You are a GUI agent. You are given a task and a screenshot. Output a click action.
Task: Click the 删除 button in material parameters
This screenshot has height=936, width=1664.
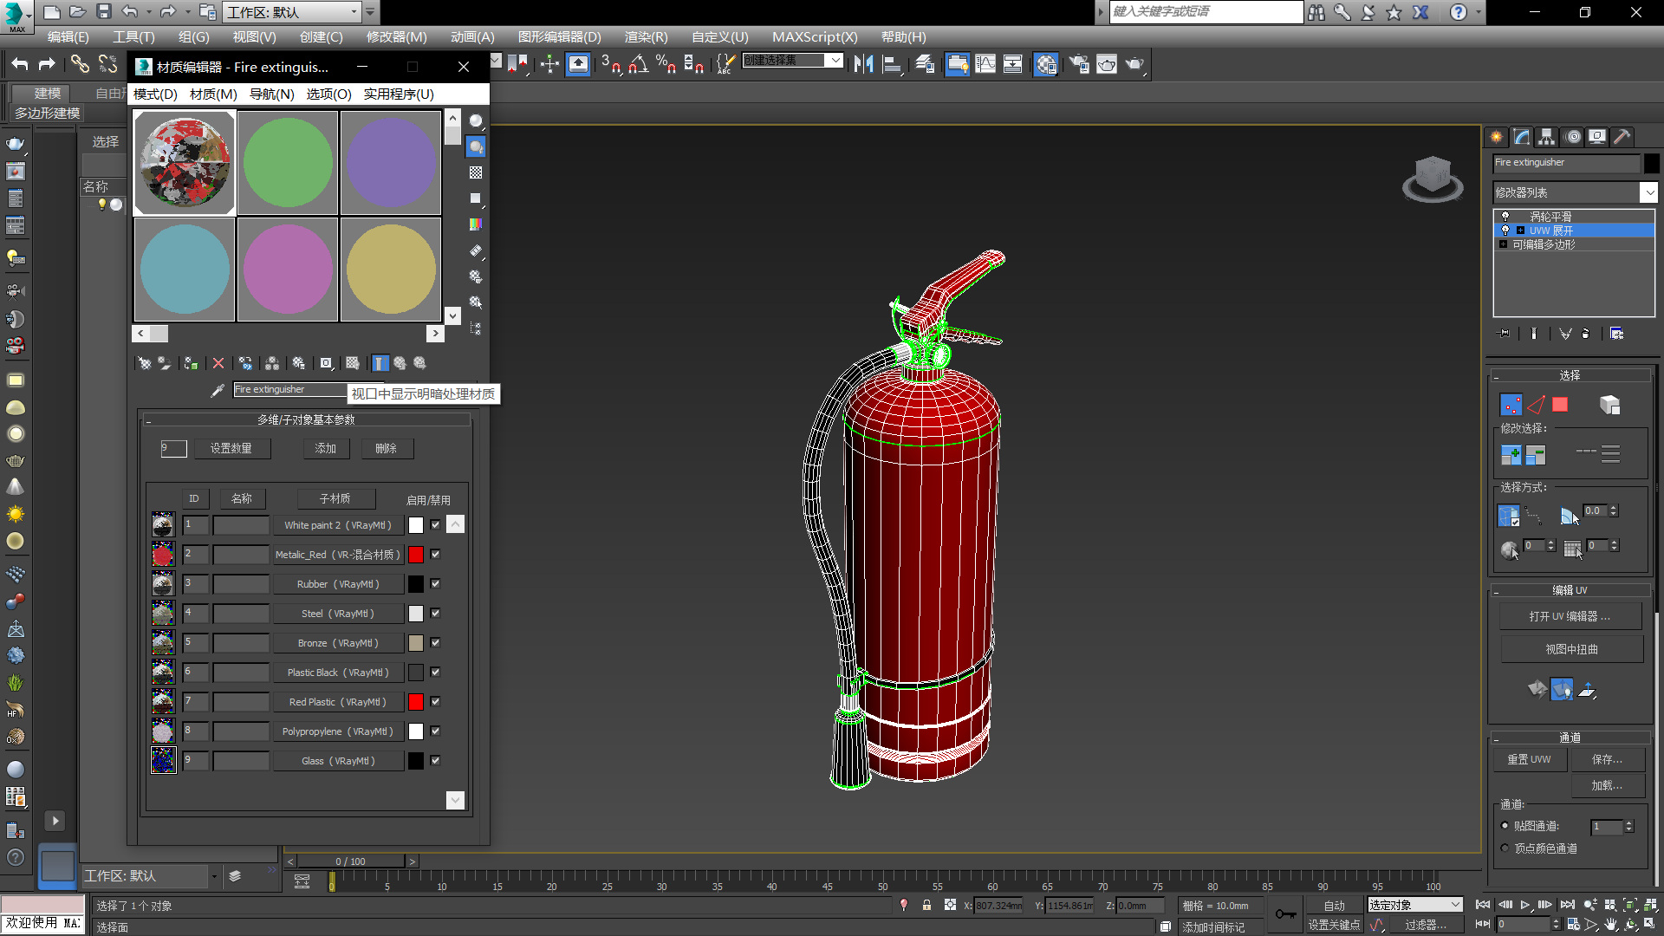tap(387, 449)
